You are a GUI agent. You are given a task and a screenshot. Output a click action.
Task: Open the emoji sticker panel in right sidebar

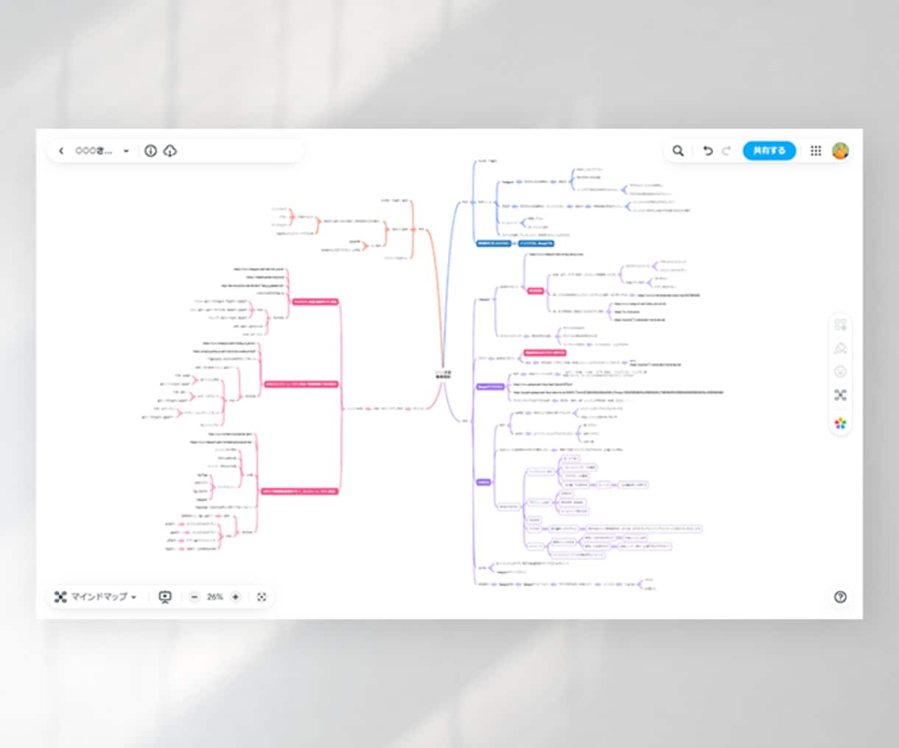tap(840, 372)
